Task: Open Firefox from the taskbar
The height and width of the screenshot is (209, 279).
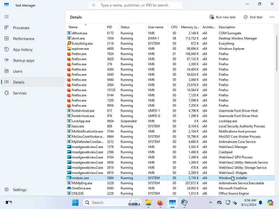Action: pos(160,202)
